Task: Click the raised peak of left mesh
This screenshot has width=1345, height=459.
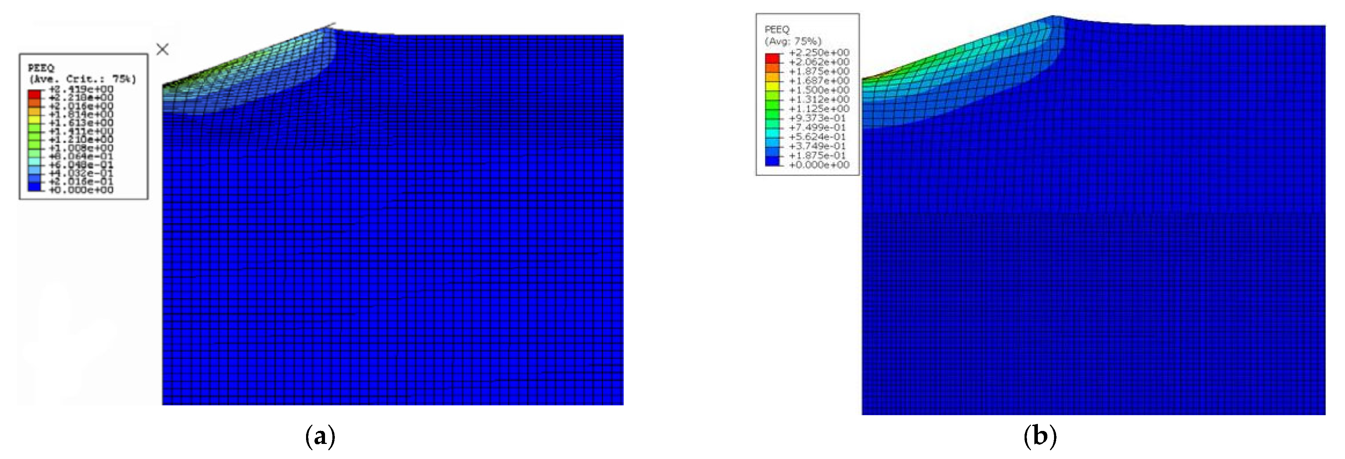Action: 327,30
